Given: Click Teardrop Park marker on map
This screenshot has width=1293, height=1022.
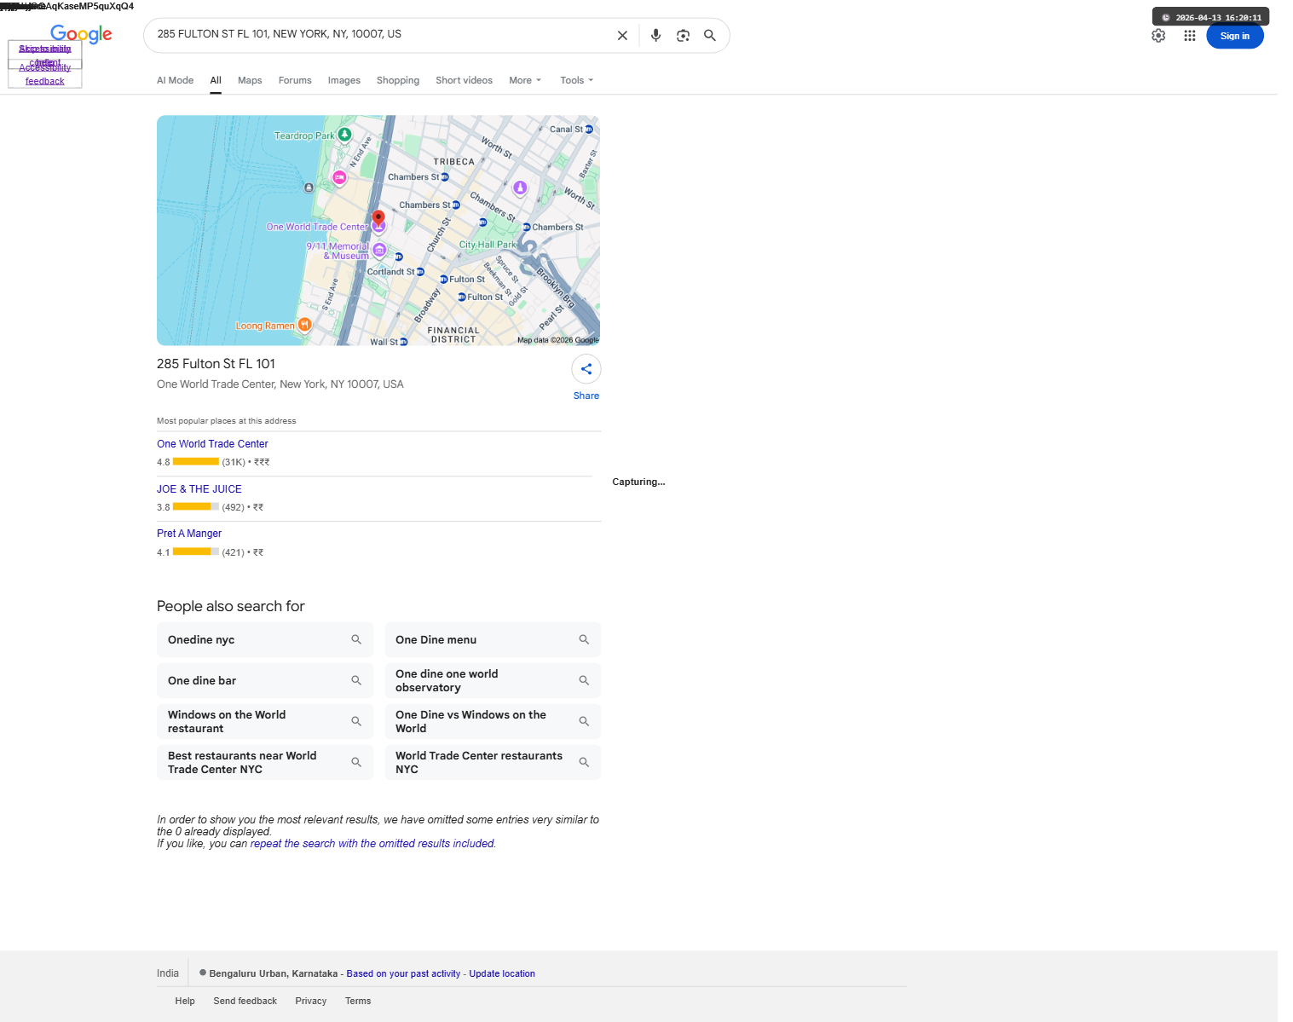Looking at the screenshot, I should 344,135.
